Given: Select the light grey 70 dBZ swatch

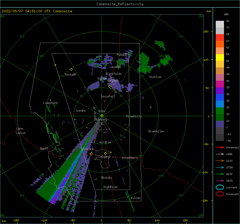Looking at the screenshot, I should tap(220, 24).
